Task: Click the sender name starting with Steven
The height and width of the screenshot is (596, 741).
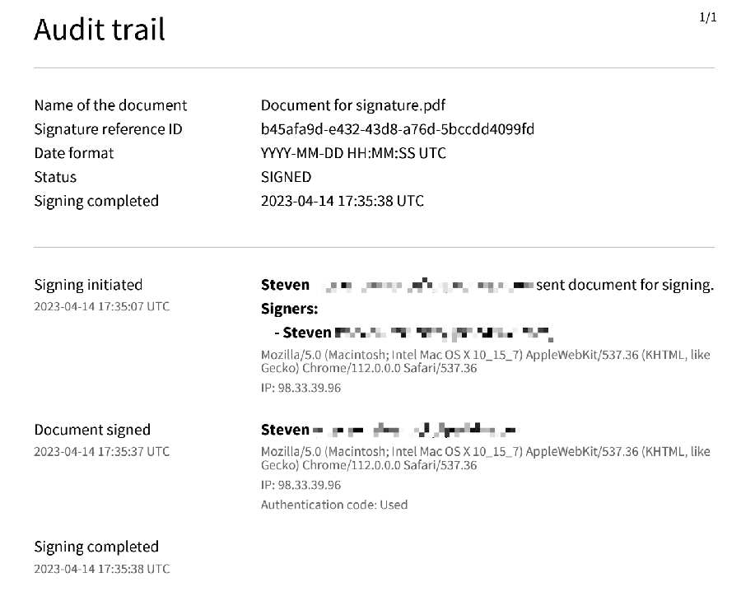Action: point(398,285)
